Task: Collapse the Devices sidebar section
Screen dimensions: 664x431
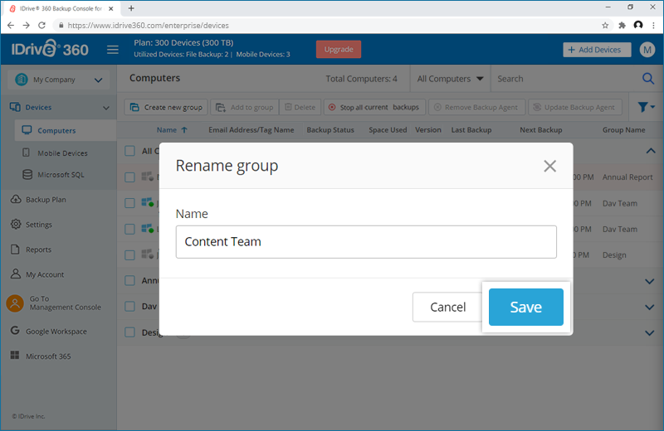Action: [106, 108]
